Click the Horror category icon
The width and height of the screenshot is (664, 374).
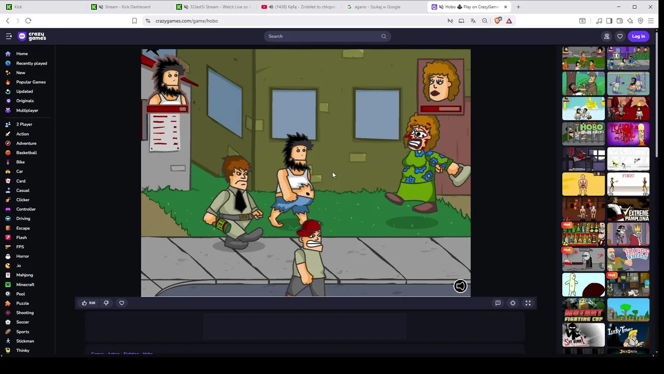click(8, 256)
